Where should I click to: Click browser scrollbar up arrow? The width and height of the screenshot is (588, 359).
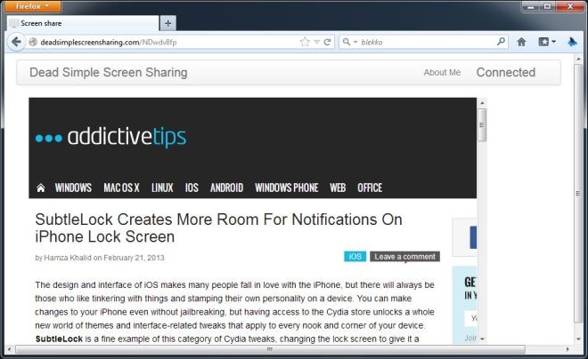point(578,59)
